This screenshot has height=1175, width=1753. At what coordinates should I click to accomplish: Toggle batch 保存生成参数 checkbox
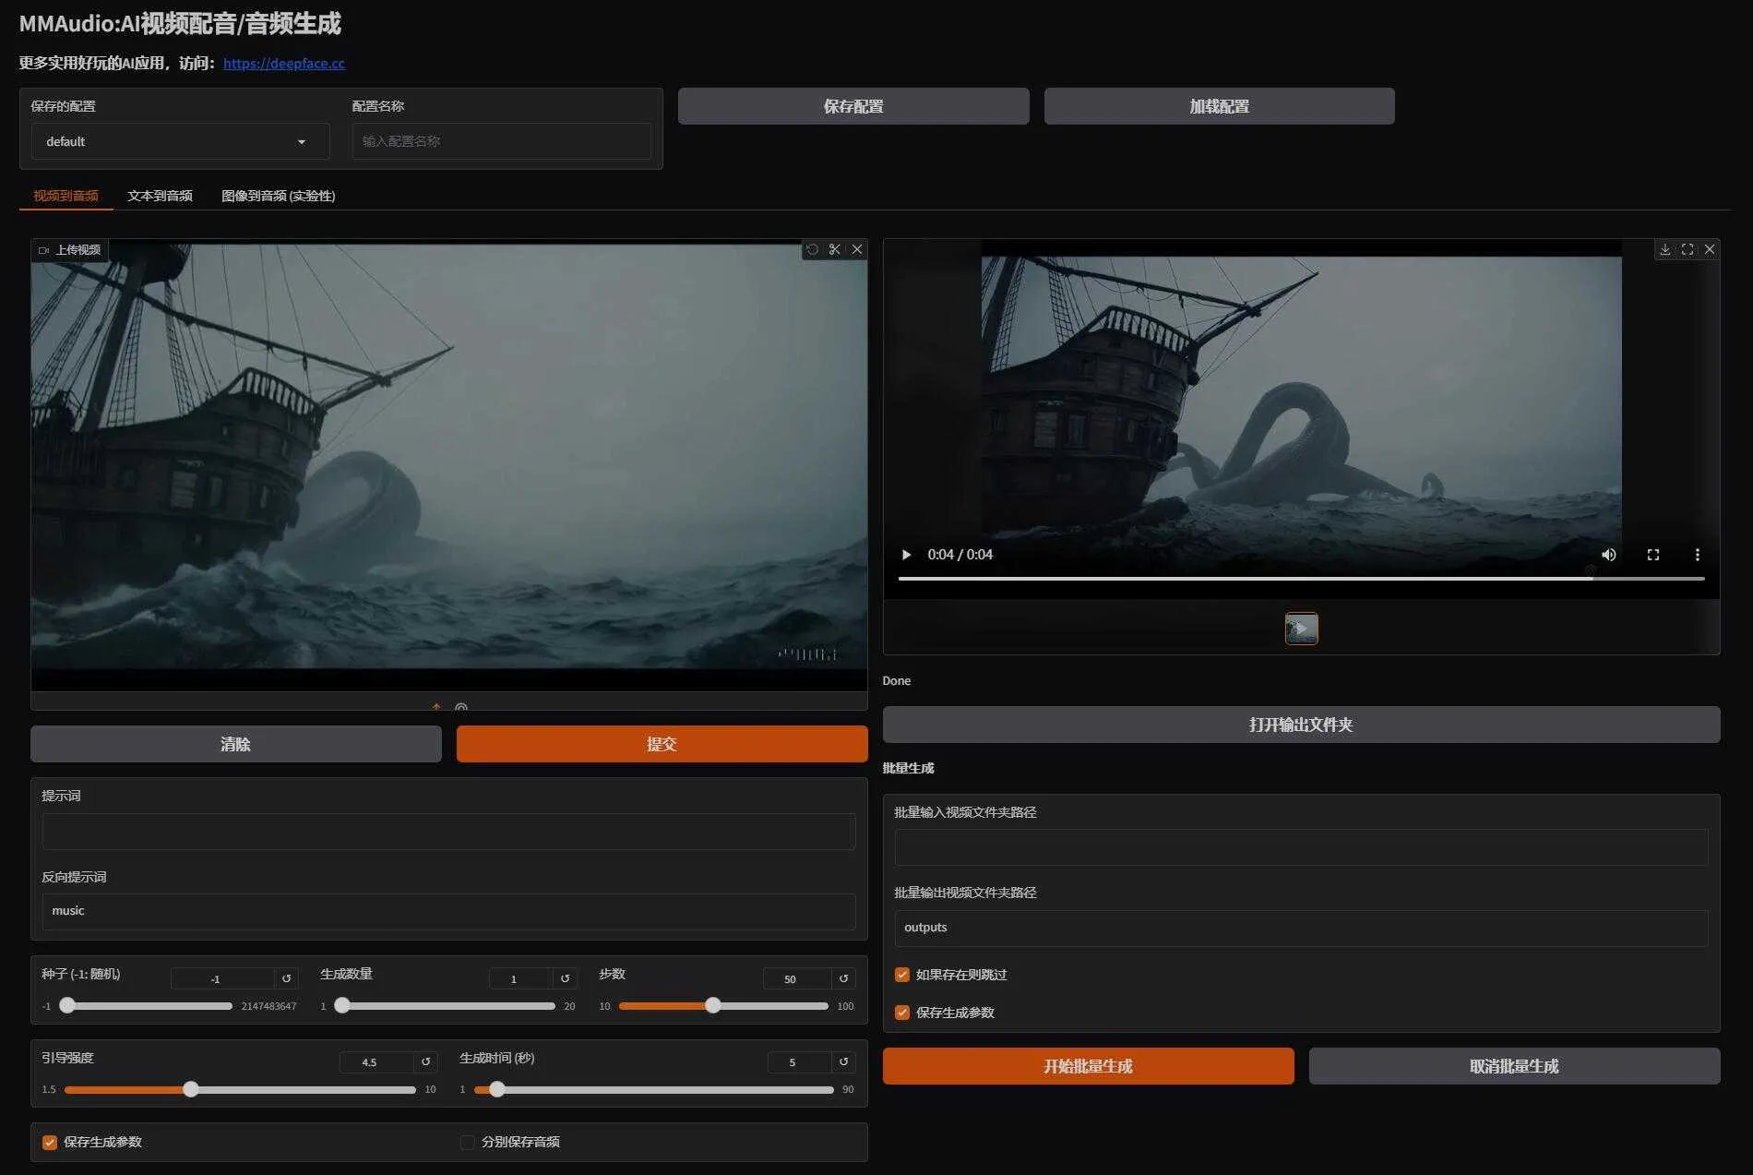tap(902, 1013)
